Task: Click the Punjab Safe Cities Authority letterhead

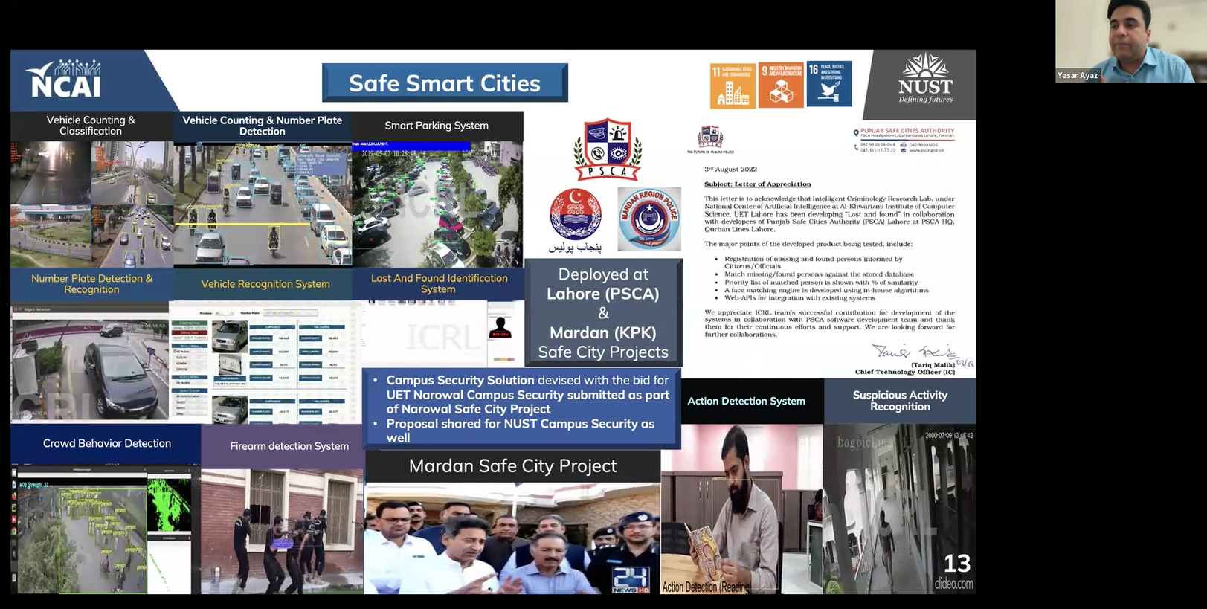Action: 904,139
